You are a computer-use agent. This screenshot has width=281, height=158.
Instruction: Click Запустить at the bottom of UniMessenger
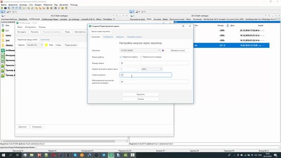(22, 127)
